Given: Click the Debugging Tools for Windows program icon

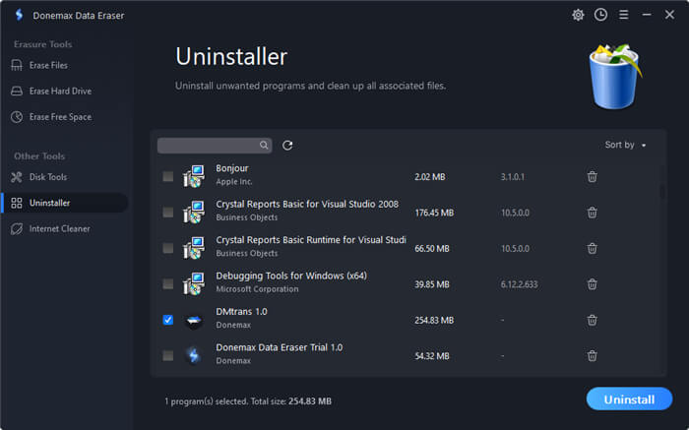Looking at the screenshot, I should [x=194, y=284].
